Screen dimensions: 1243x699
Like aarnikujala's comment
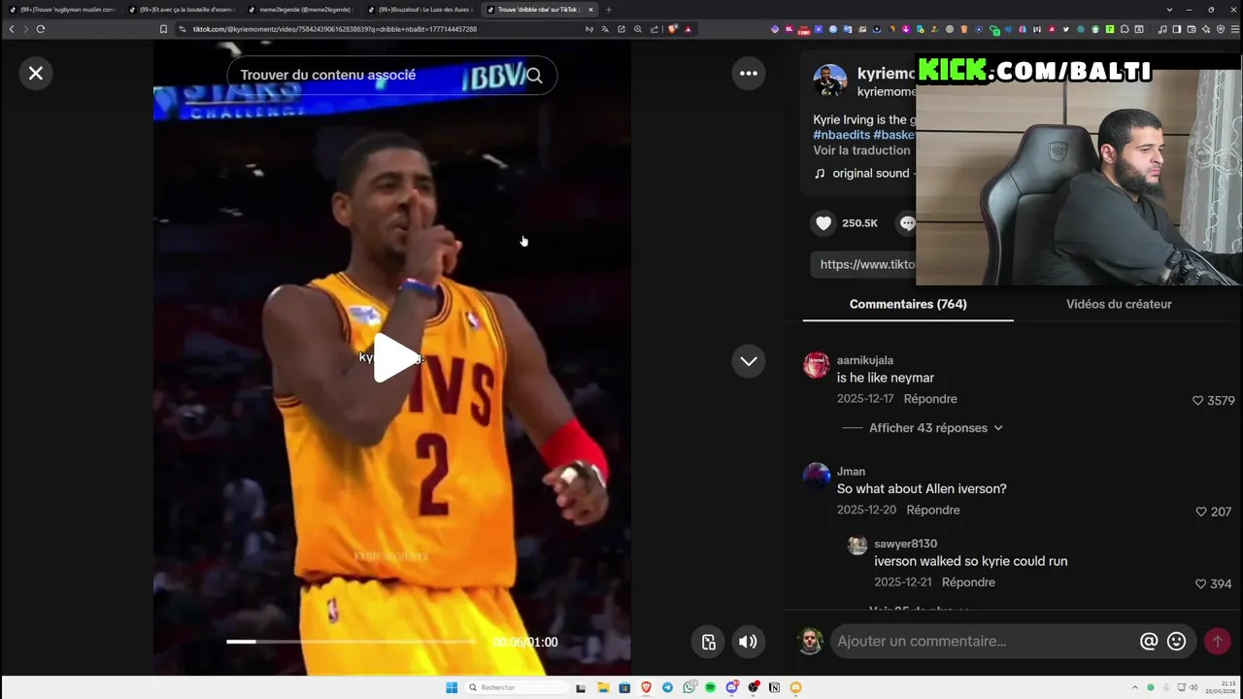click(1197, 400)
